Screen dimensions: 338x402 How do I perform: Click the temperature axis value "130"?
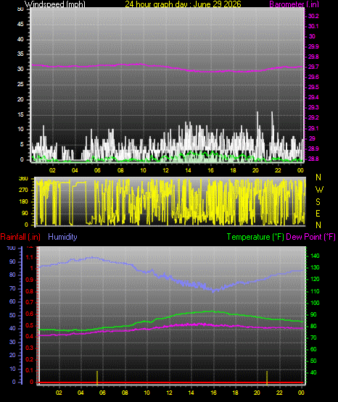point(316,268)
